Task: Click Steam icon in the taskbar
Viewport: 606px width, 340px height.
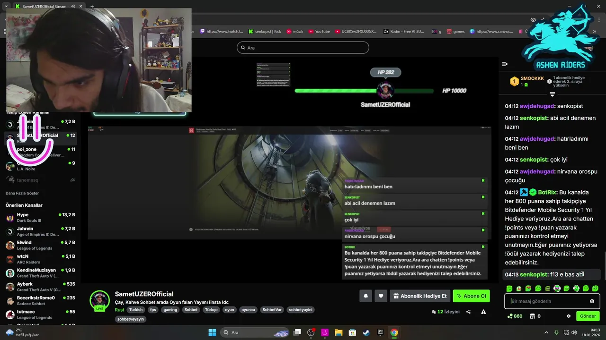Action: (x=366, y=332)
